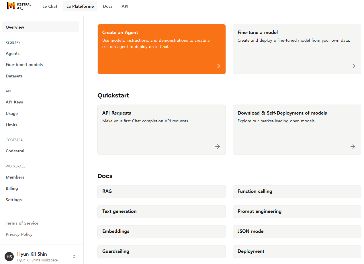364x264 pixels.
Task: Click "Explore our market-leading open models." text
Action: [277, 121]
